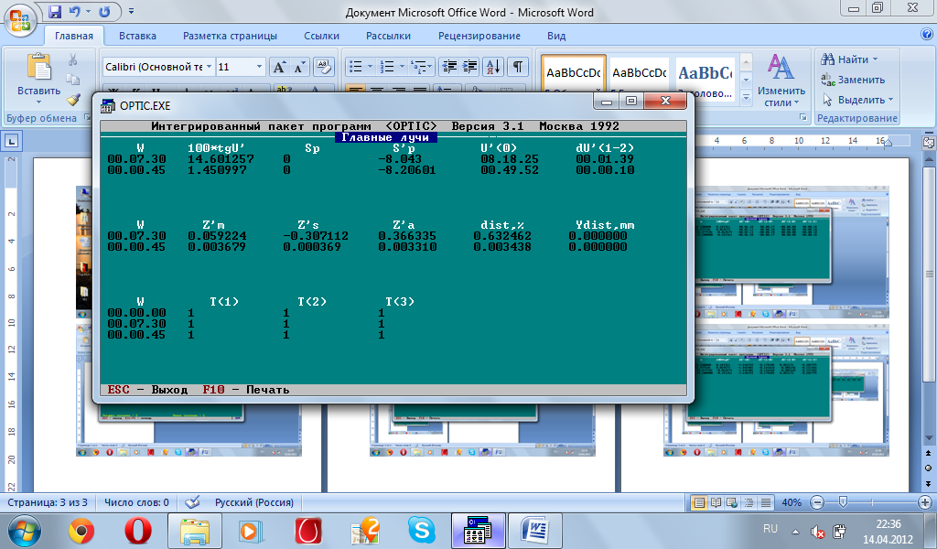Open the Ссылки tab

pos(321,36)
